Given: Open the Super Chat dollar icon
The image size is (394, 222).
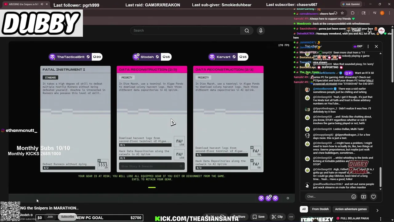Looking at the screenshot, I should (364, 196).
